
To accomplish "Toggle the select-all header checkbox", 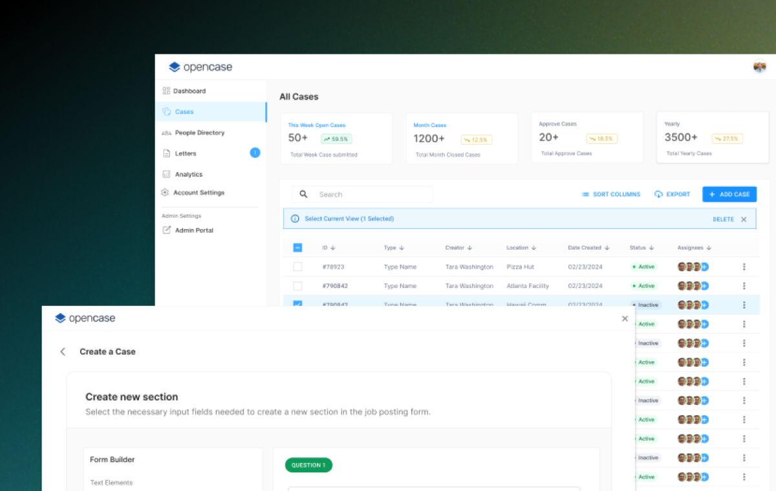I will point(297,248).
